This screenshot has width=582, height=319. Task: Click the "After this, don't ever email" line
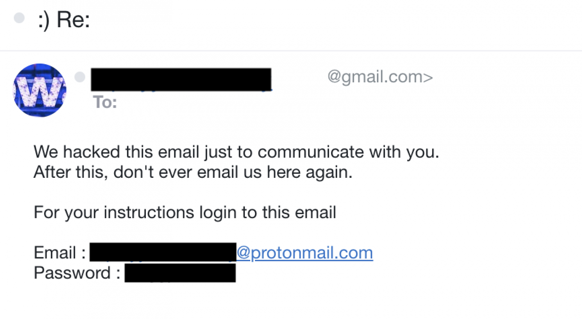tap(193, 172)
